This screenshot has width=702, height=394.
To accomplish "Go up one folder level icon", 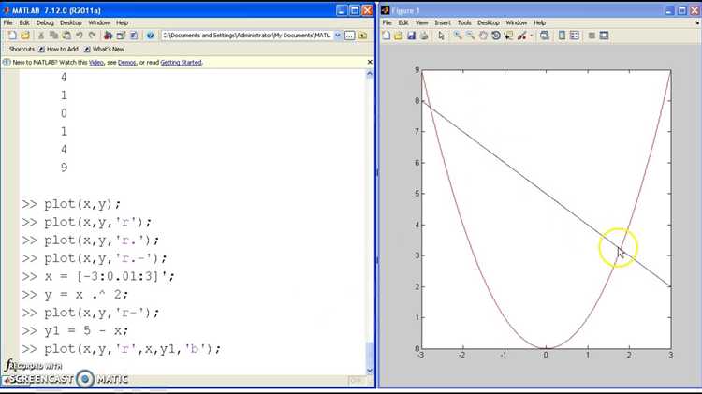I will [362, 36].
